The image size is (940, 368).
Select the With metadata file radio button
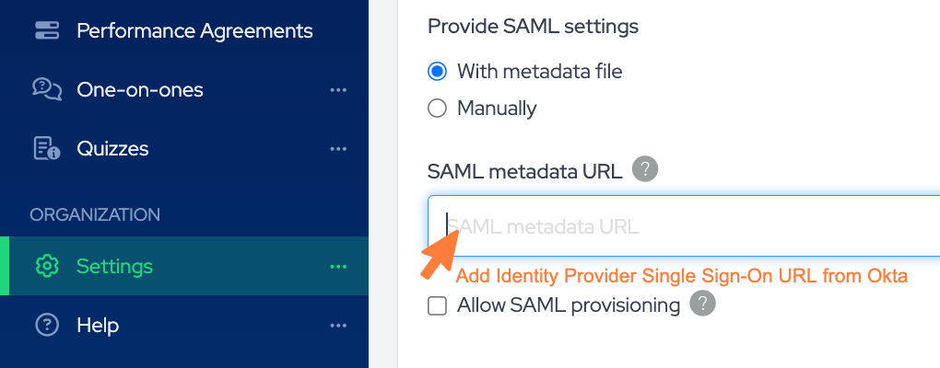438,71
